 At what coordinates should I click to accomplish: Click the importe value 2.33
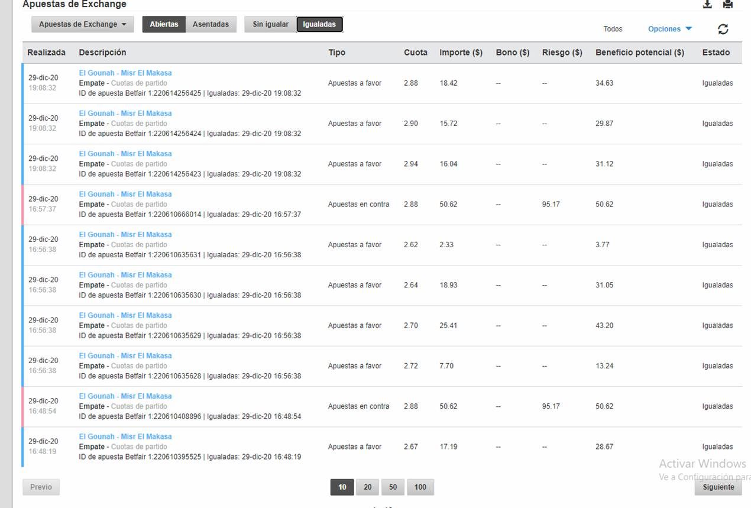tap(446, 245)
